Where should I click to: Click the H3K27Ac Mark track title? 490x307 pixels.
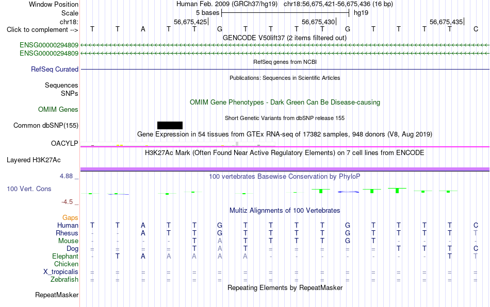tap(285, 152)
